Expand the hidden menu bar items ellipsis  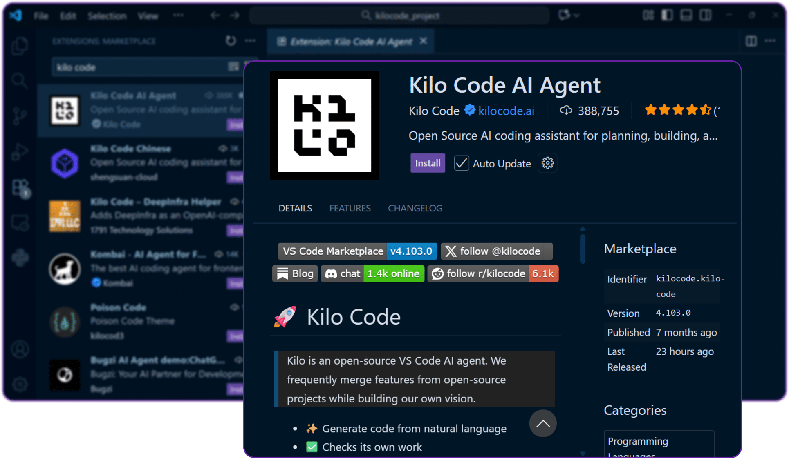[178, 16]
